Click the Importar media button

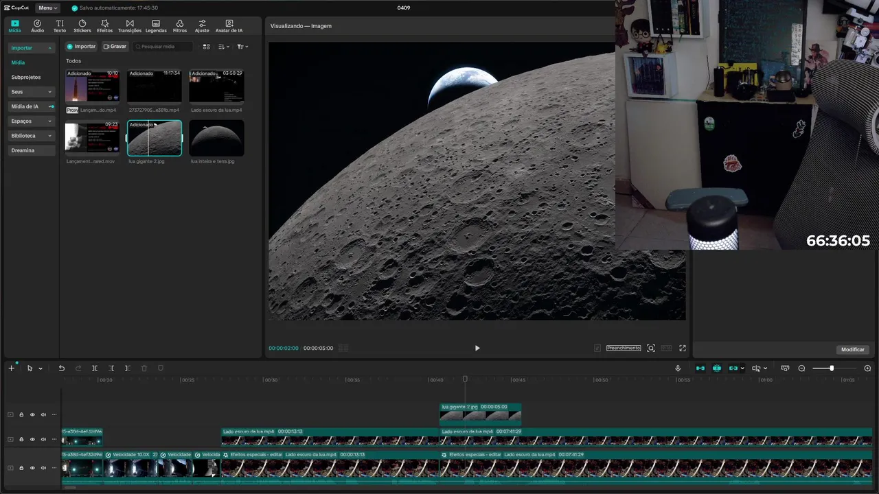(x=81, y=47)
